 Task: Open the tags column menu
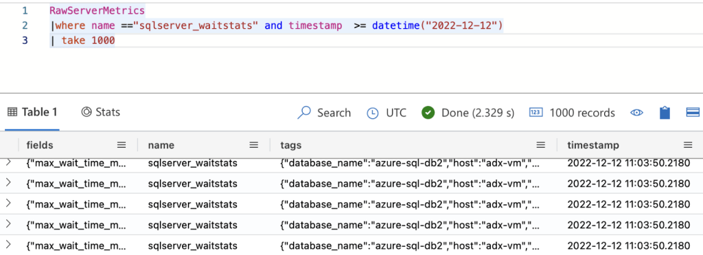pyautogui.click(x=541, y=145)
